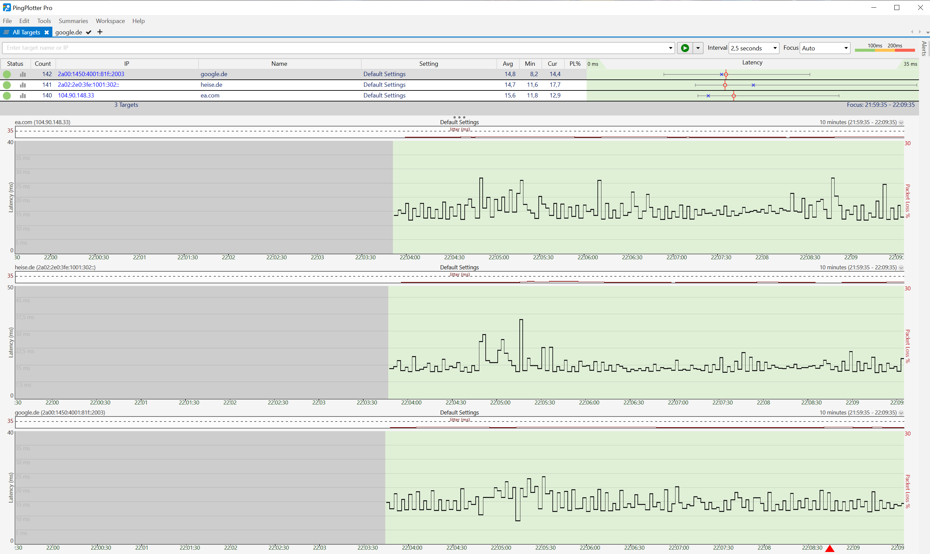Click the Latency column header
This screenshot has height=554, width=930.
(x=752, y=63)
